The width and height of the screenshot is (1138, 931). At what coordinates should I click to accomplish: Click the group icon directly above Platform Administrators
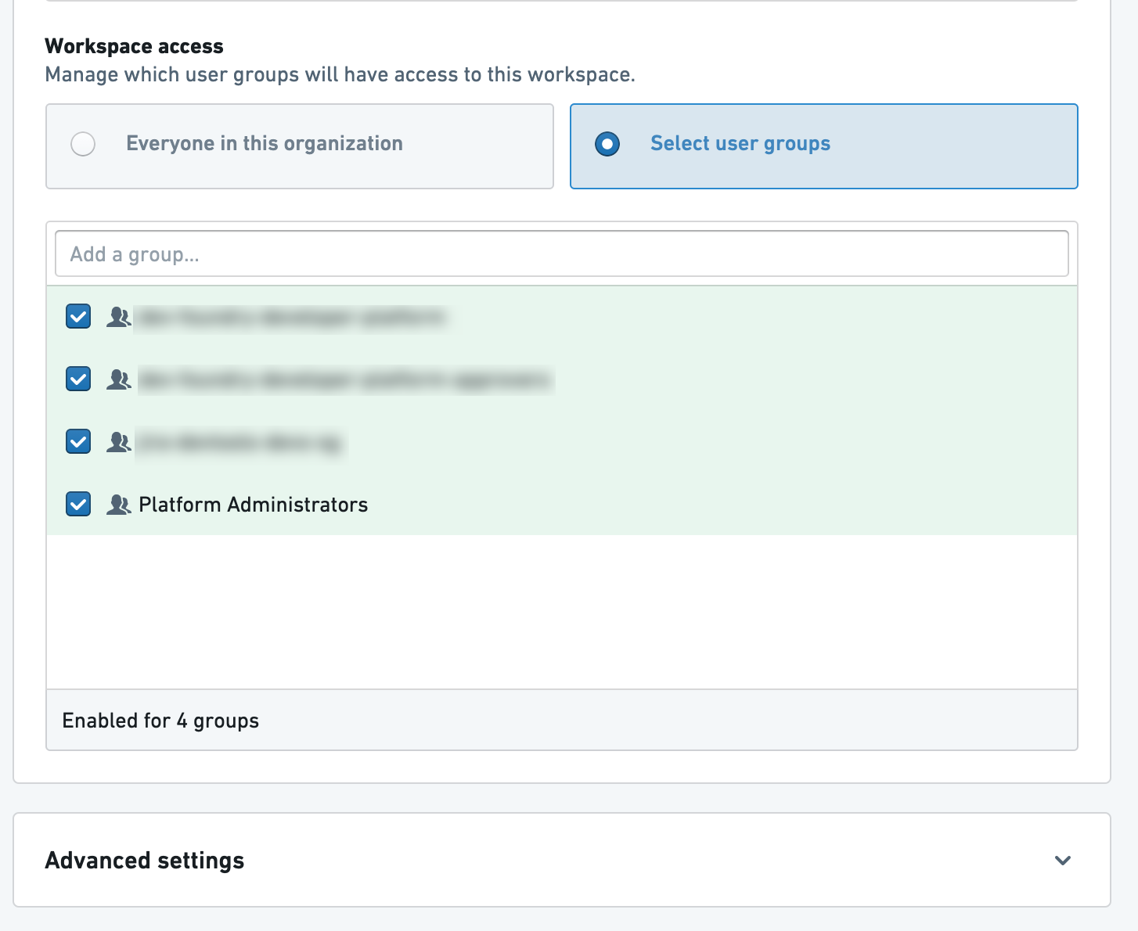118,442
